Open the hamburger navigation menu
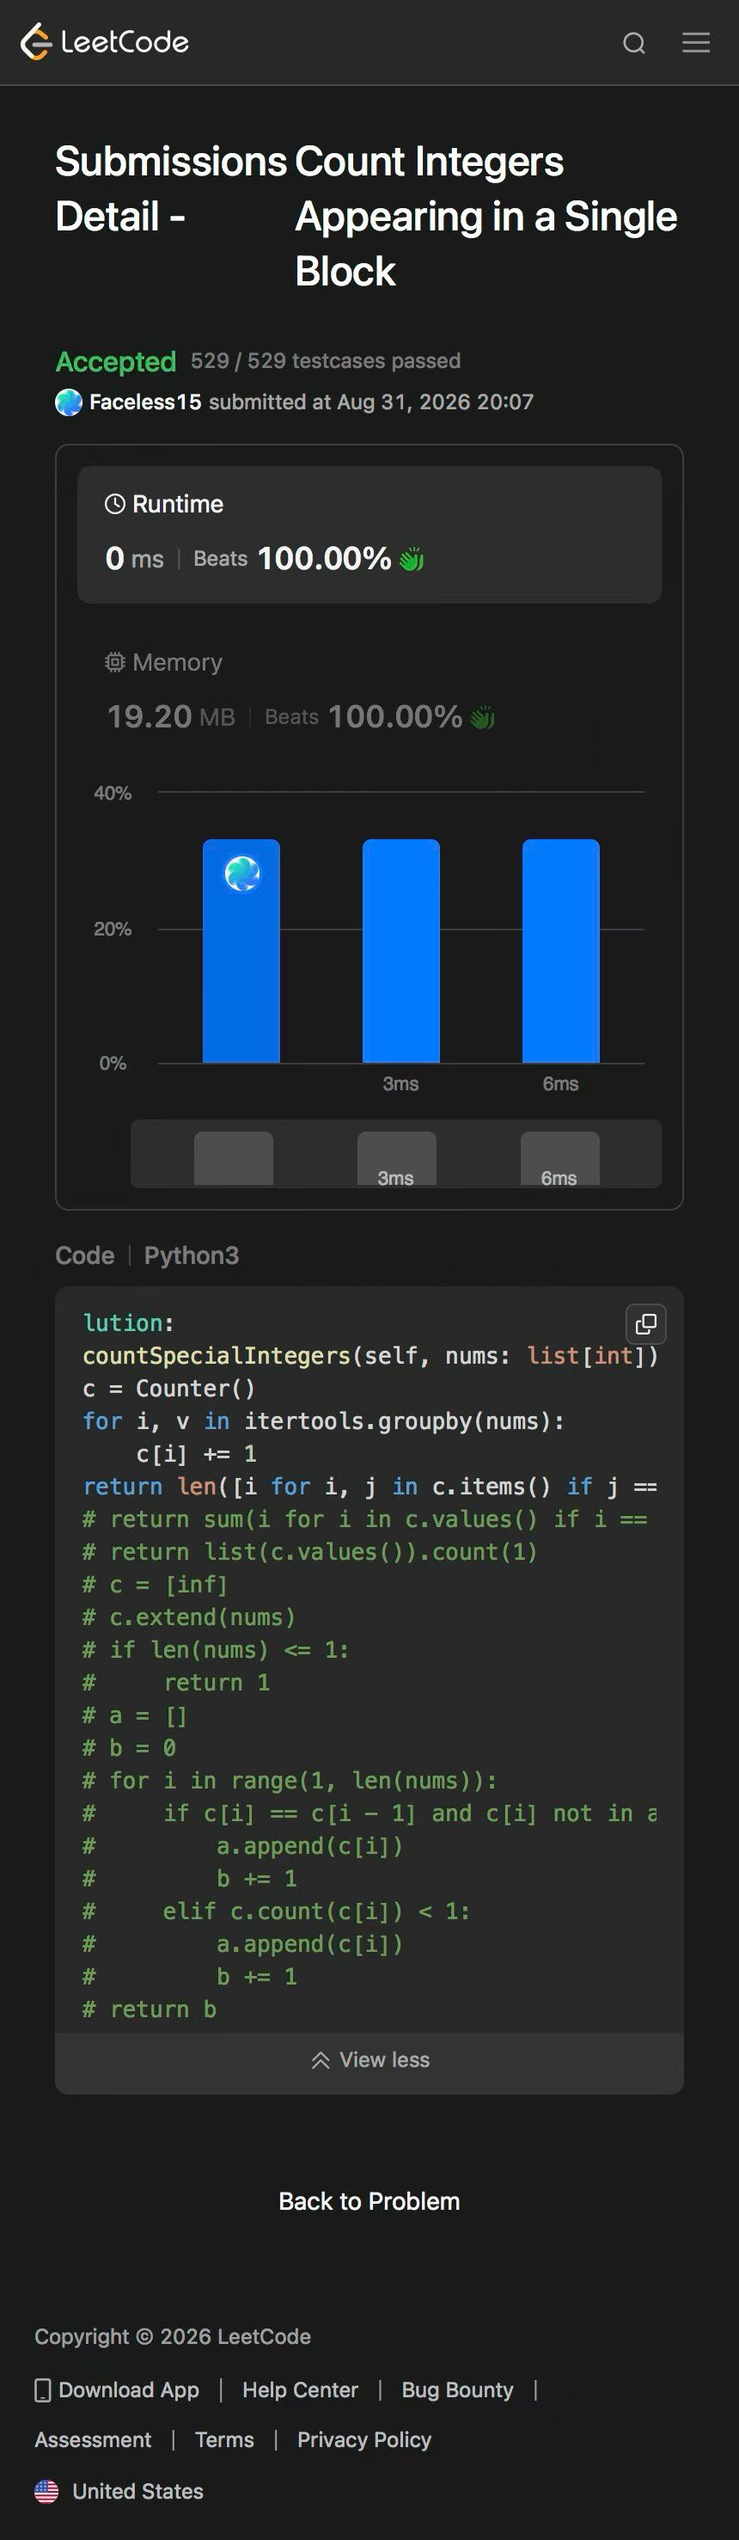The width and height of the screenshot is (739, 2540). [x=696, y=41]
